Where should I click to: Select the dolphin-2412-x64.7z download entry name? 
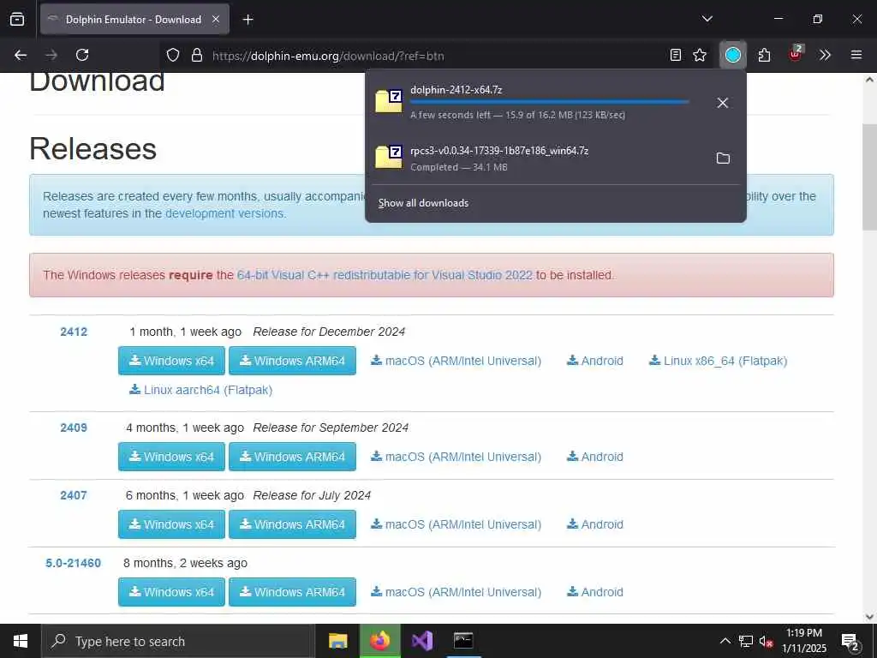point(456,89)
